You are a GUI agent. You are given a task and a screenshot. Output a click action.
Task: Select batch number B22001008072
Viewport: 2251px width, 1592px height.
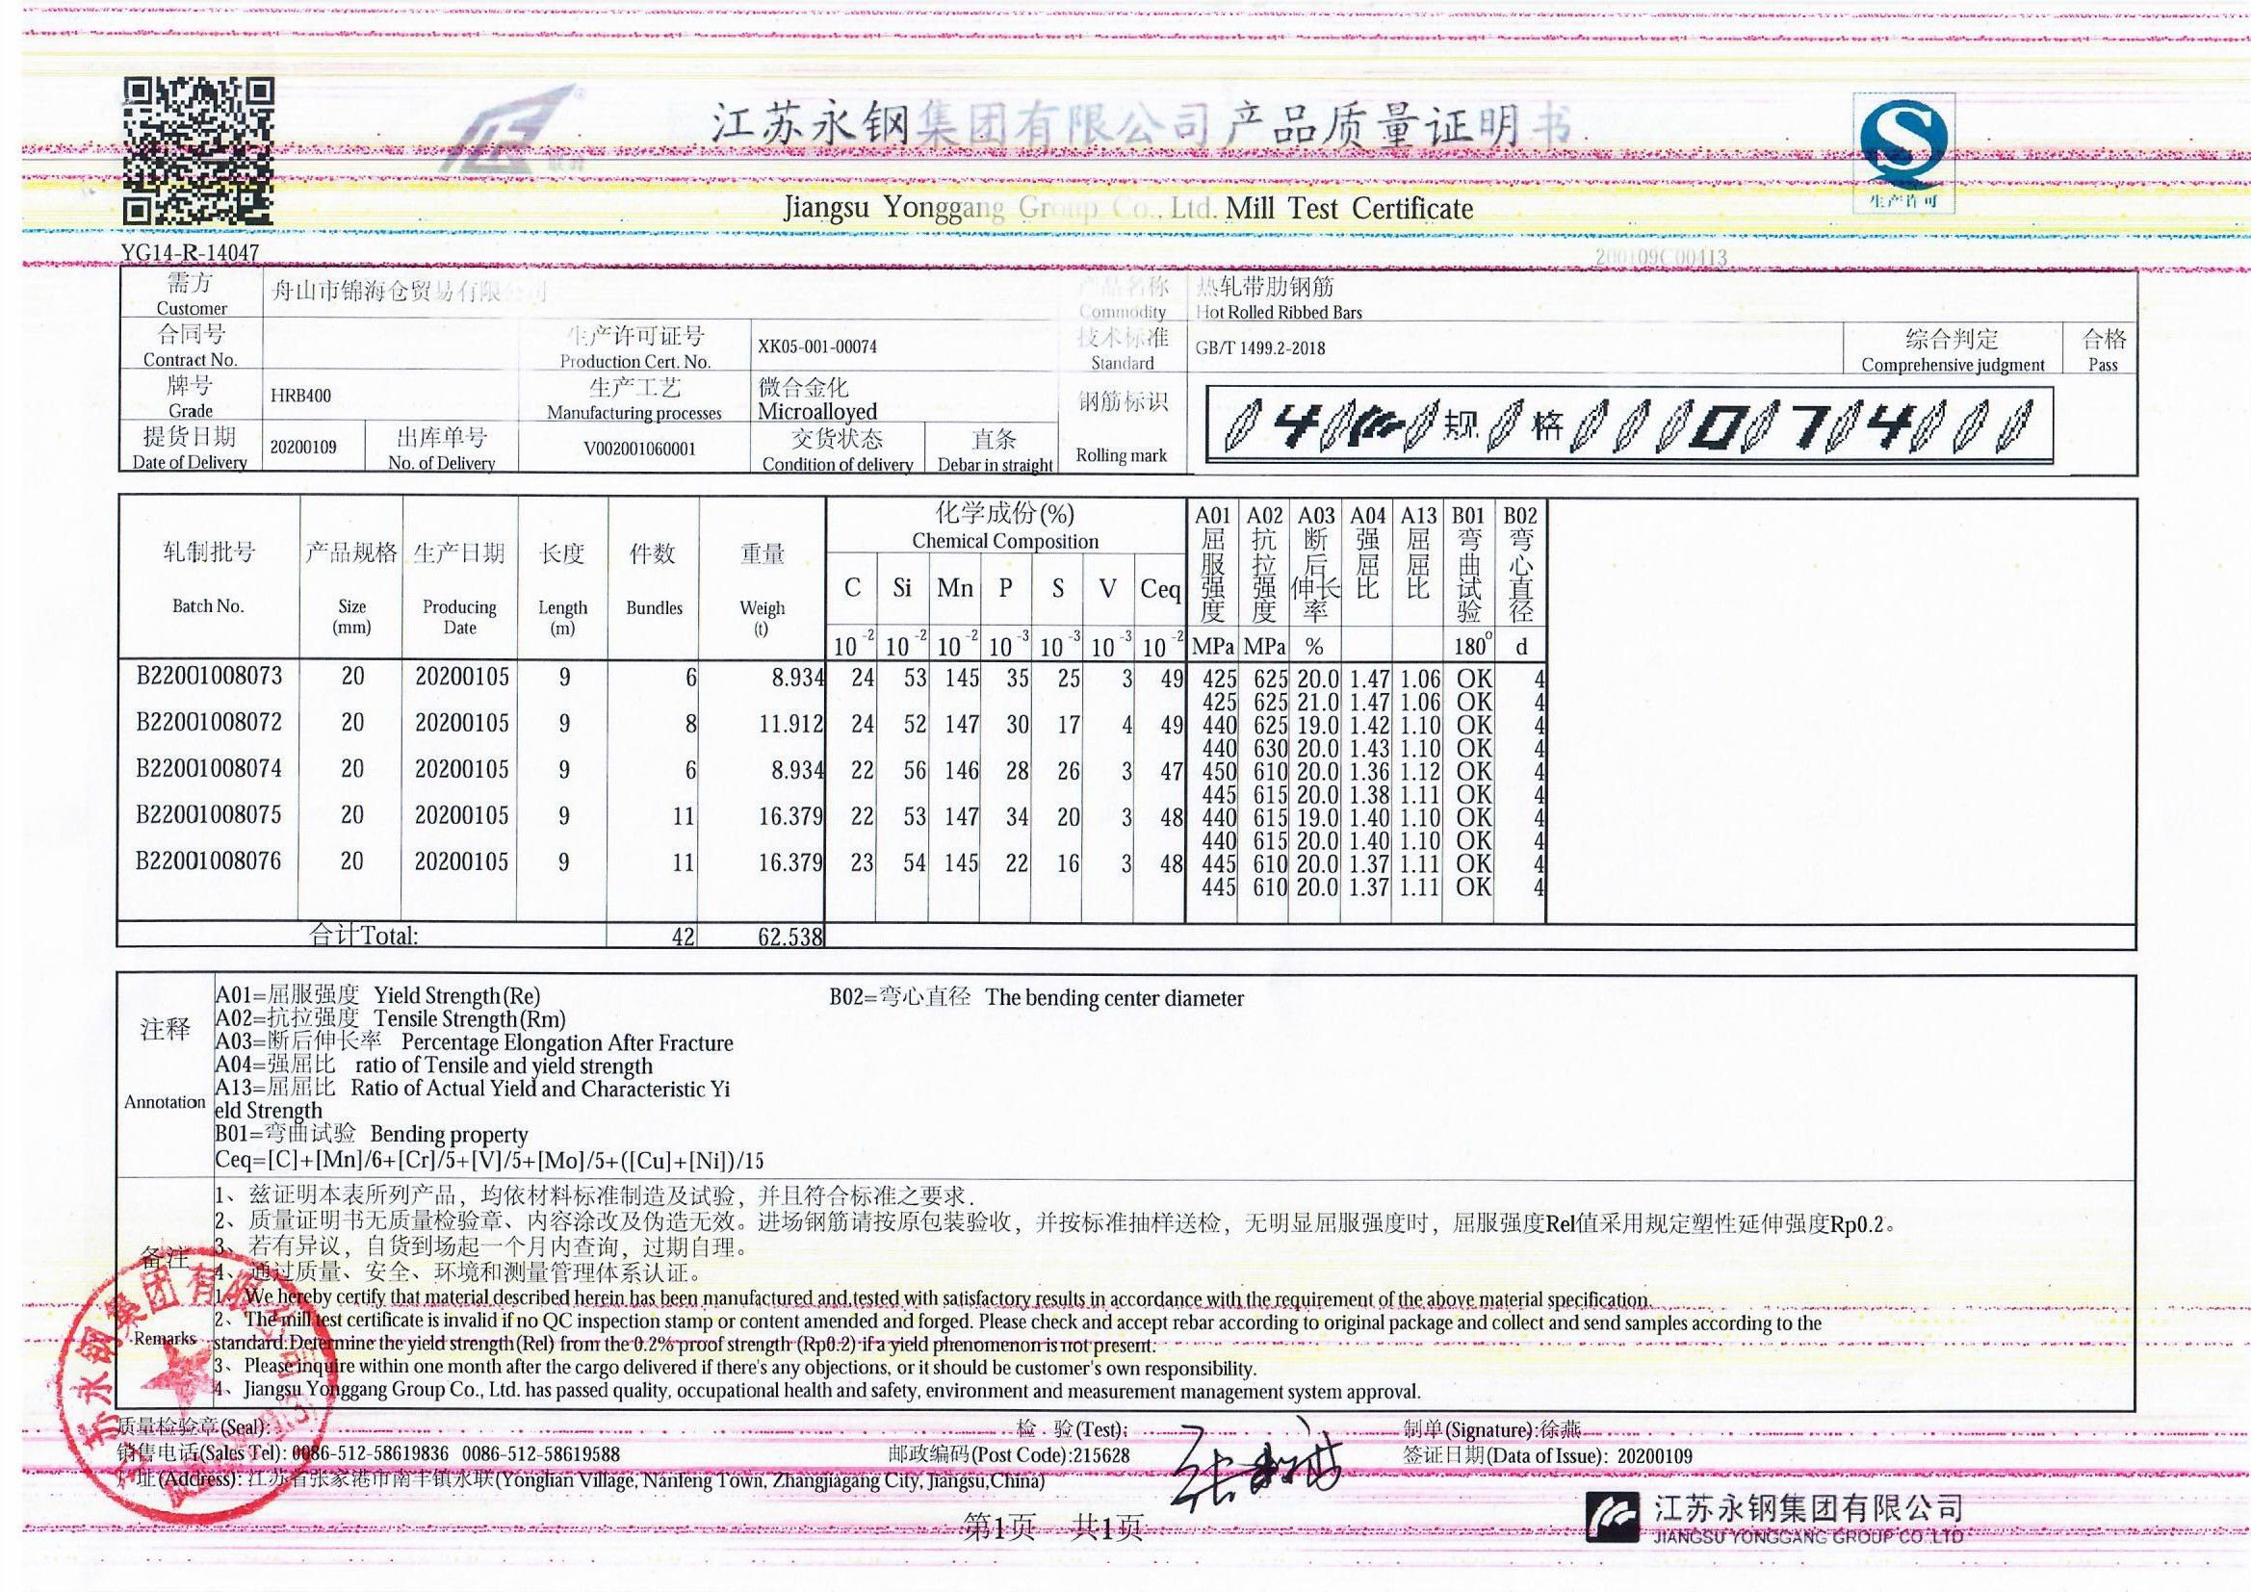209,723
